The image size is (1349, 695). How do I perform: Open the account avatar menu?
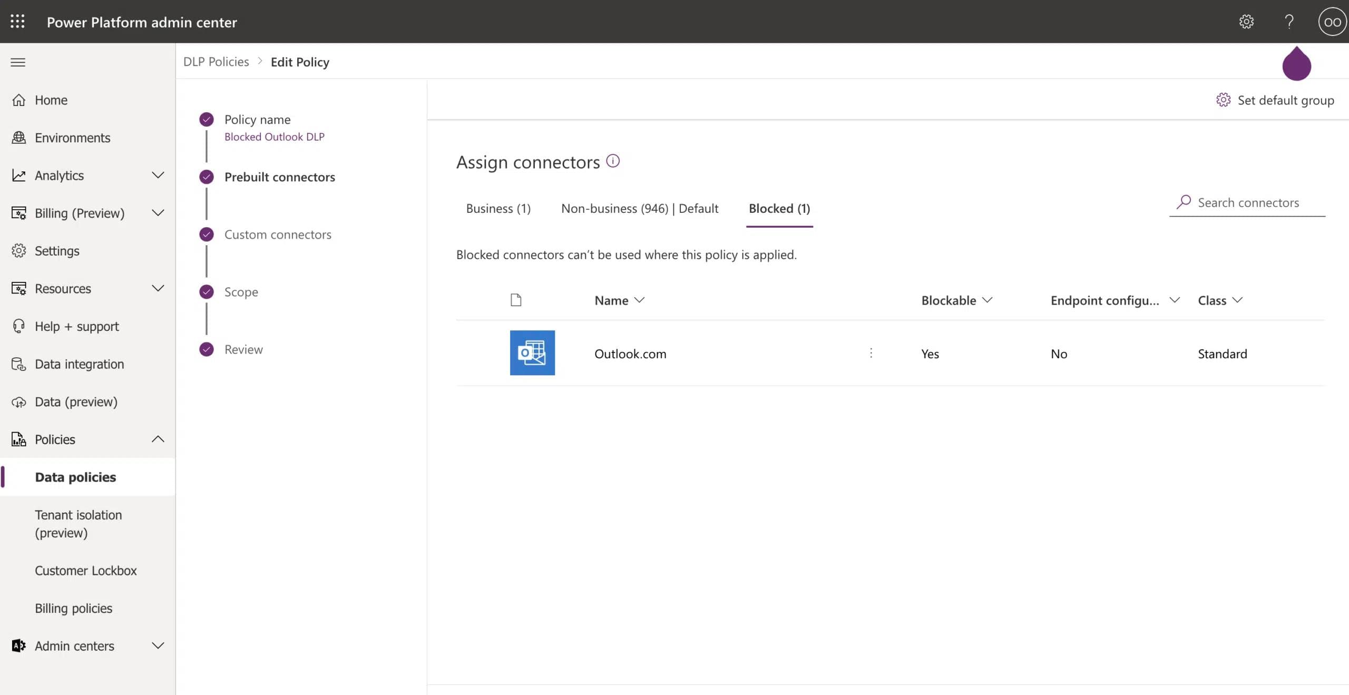pyautogui.click(x=1332, y=22)
